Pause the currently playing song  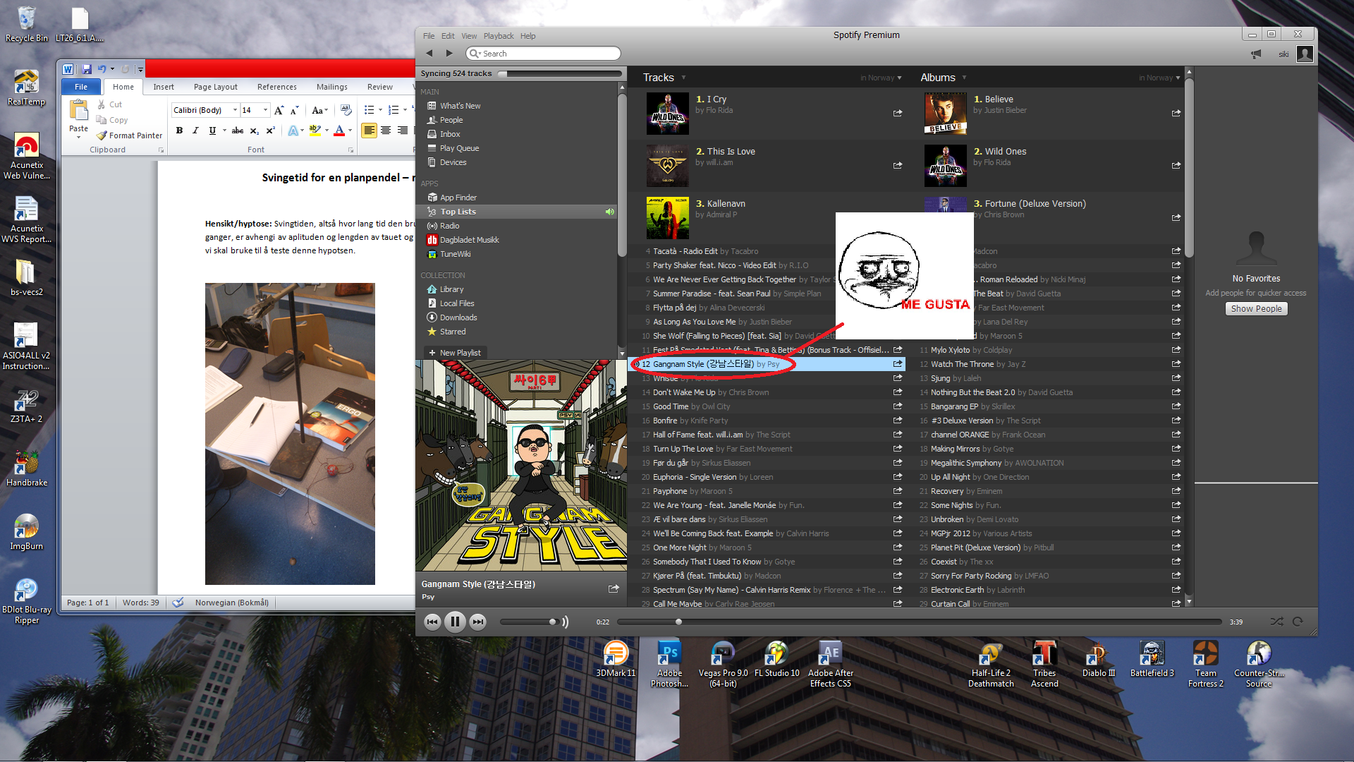[455, 622]
